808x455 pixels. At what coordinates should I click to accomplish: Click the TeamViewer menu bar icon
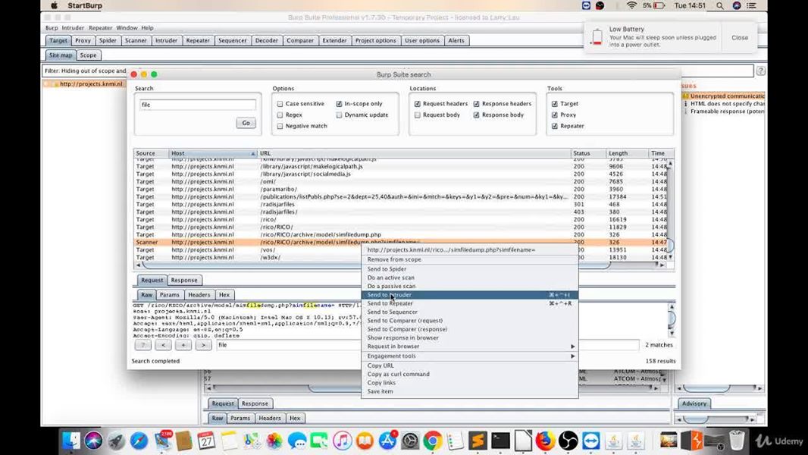tap(587, 5)
